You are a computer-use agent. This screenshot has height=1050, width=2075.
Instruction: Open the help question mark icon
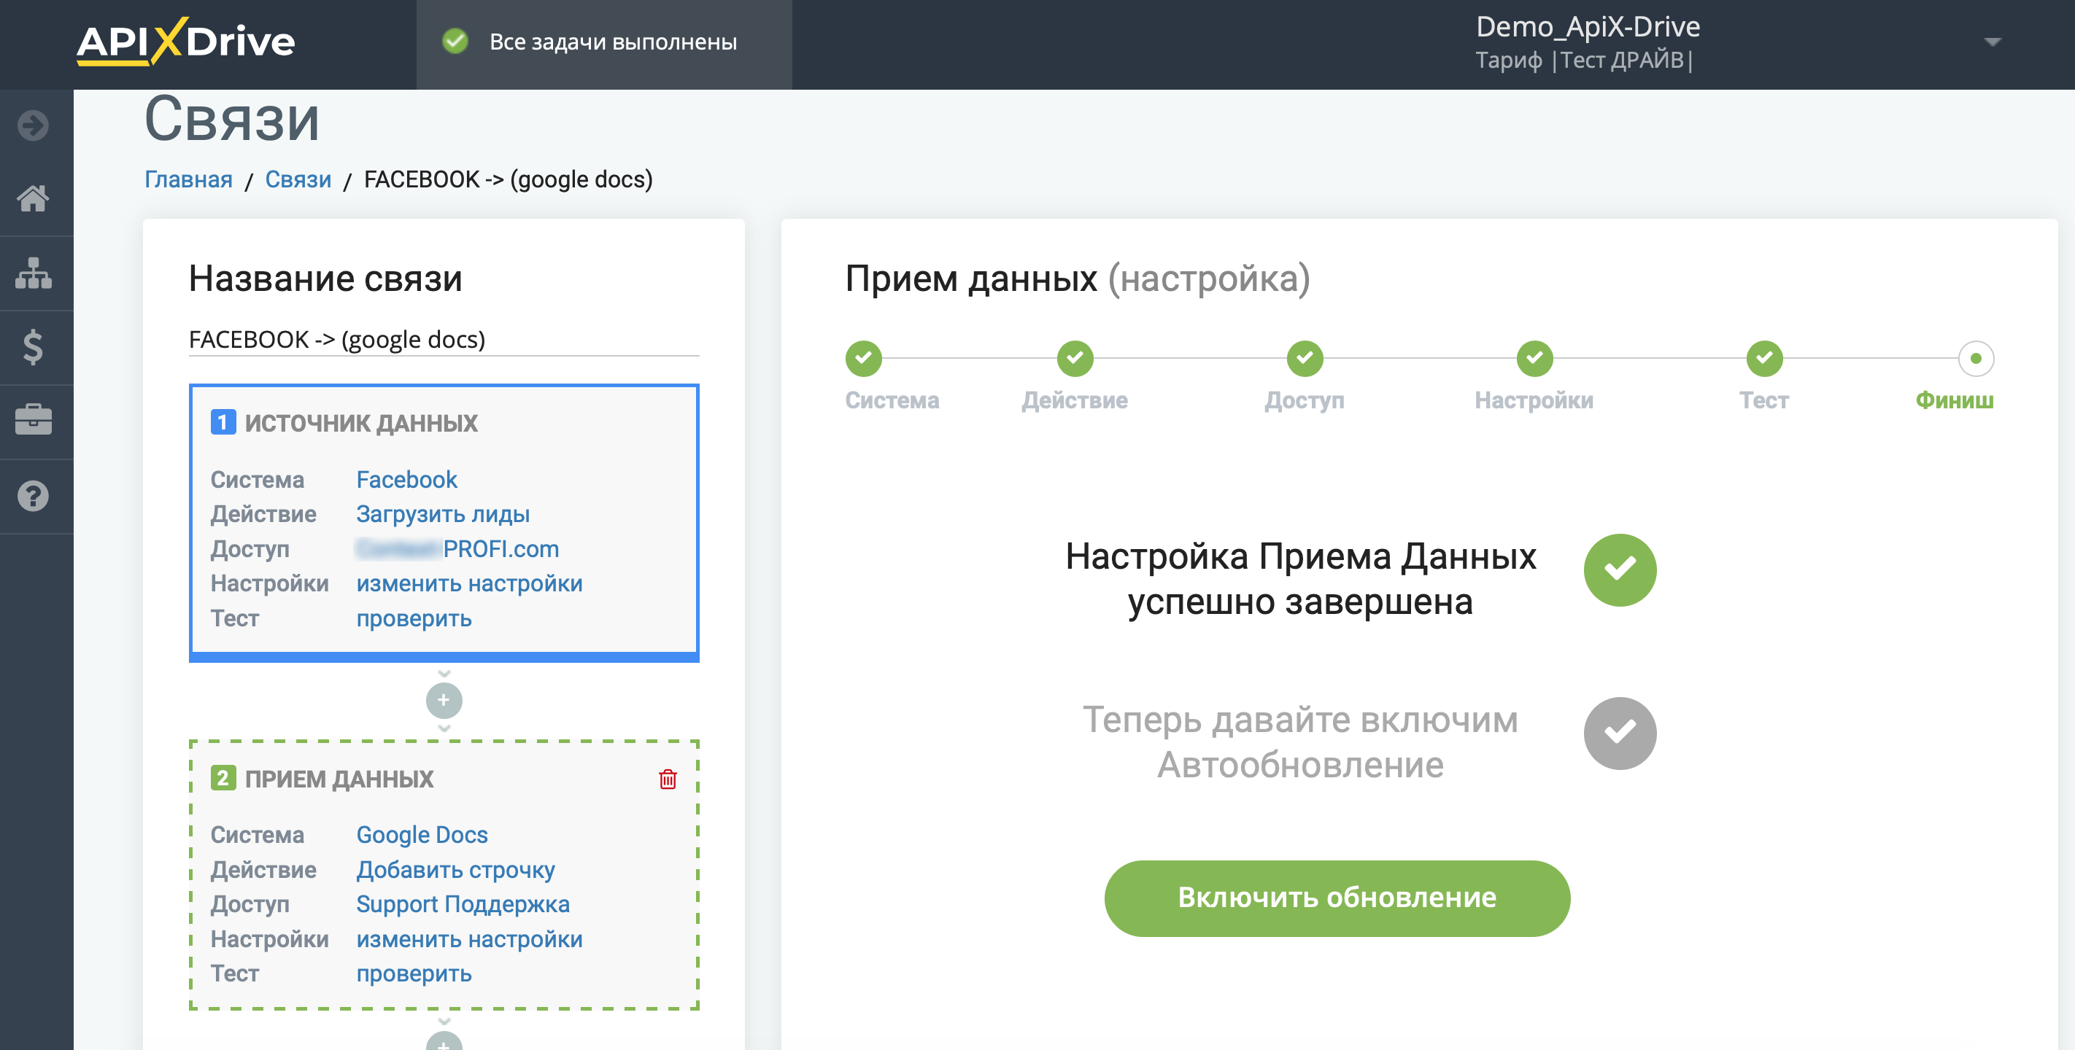33,496
